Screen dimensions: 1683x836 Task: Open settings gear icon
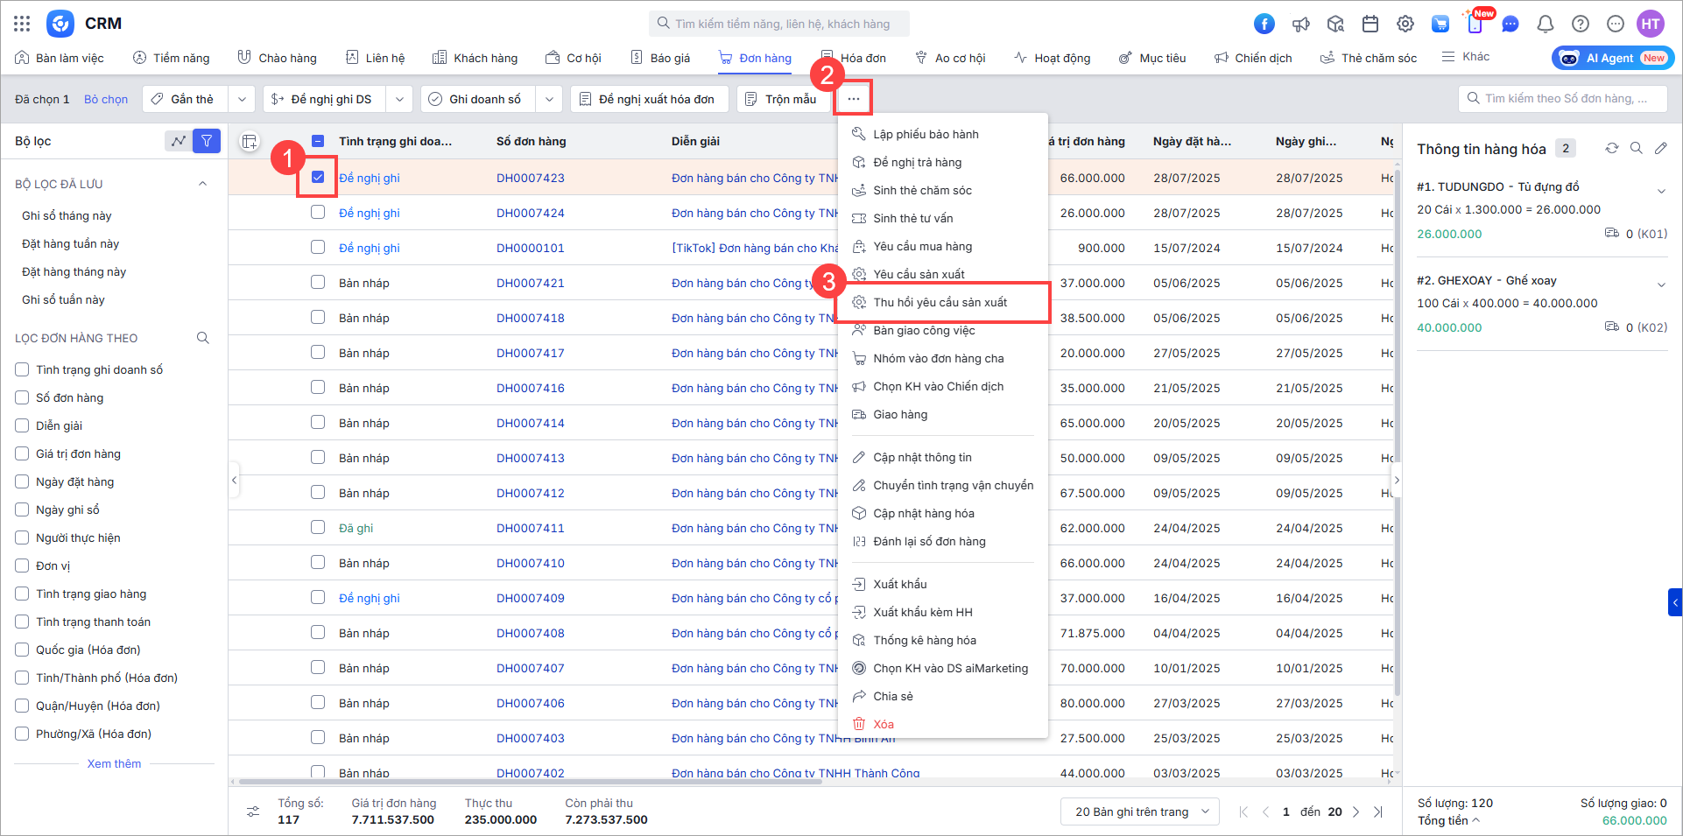tap(1405, 24)
